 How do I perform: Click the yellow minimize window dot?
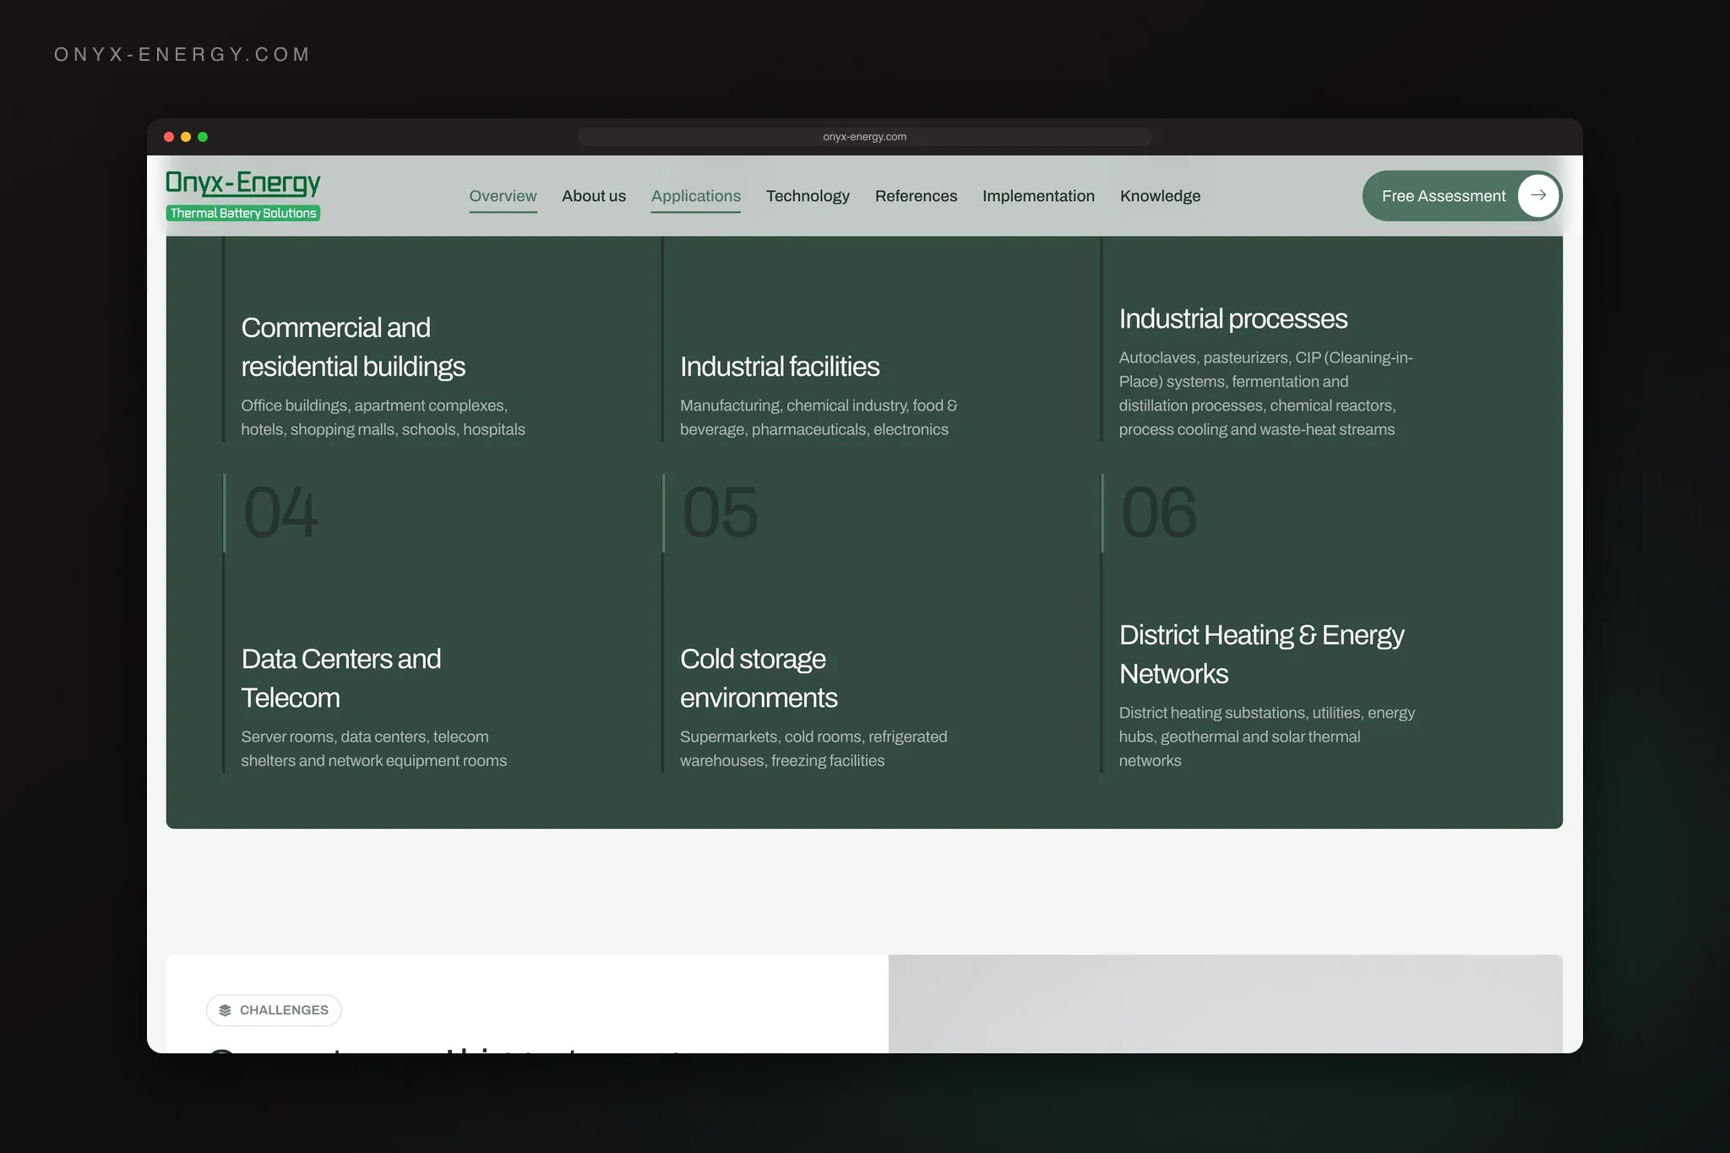[x=186, y=137]
